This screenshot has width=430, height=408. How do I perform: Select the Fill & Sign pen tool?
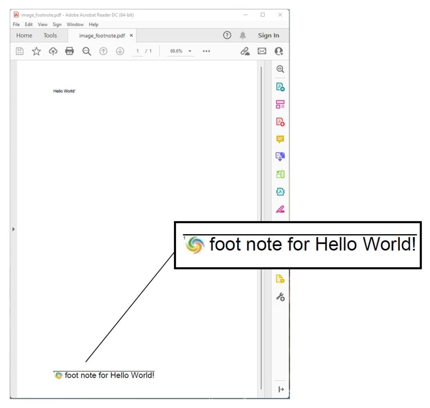click(280, 209)
